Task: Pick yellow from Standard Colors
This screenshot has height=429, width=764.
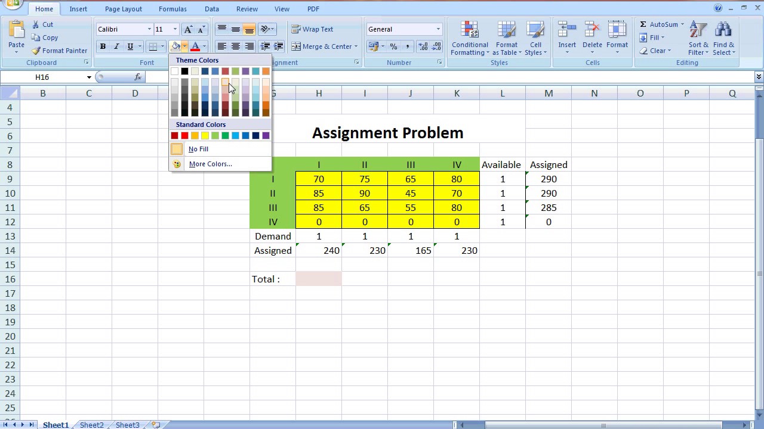Action: [205, 136]
